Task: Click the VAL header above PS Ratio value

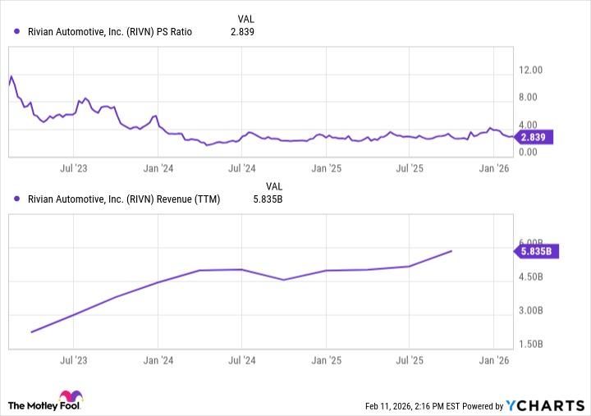Action: 245,19
